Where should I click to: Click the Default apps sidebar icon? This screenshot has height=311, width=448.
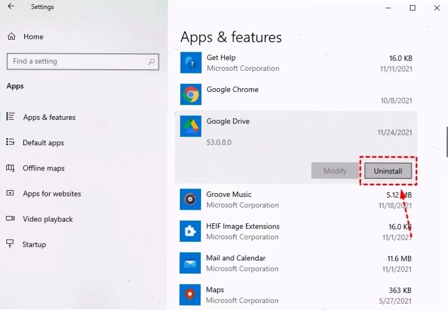[x=10, y=142]
